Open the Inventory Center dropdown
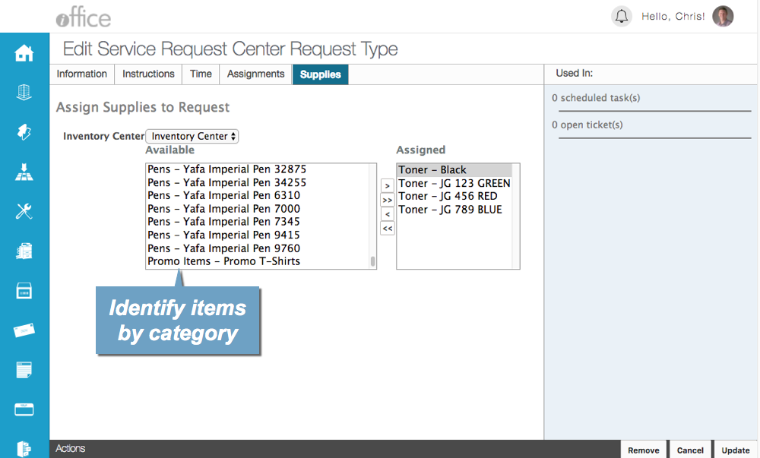 [x=192, y=136]
